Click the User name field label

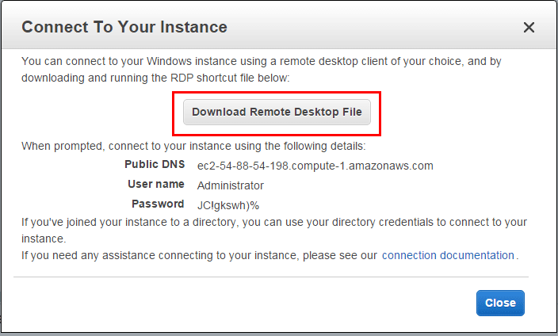tap(156, 185)
